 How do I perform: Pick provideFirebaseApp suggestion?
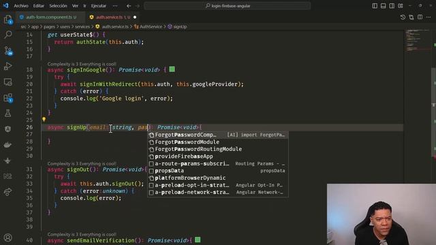point(218,157)
